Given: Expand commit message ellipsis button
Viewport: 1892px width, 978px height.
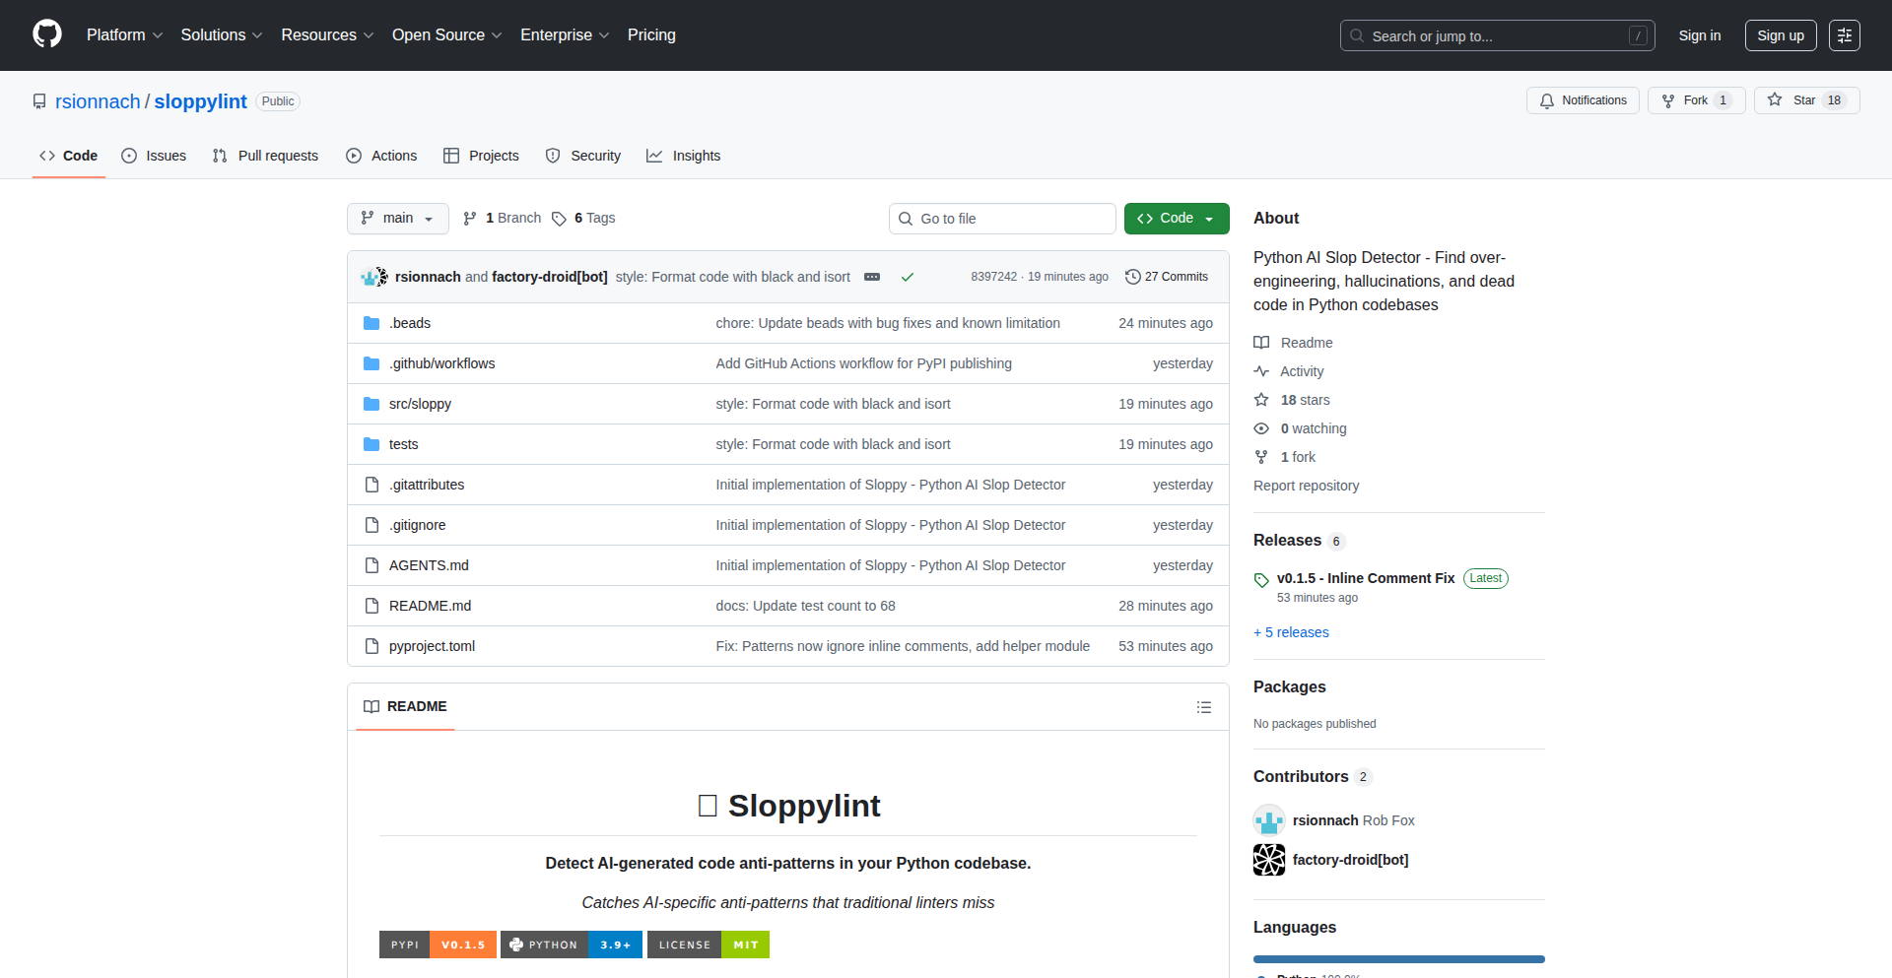Looking at the screenshot, I should coord(872,277).
